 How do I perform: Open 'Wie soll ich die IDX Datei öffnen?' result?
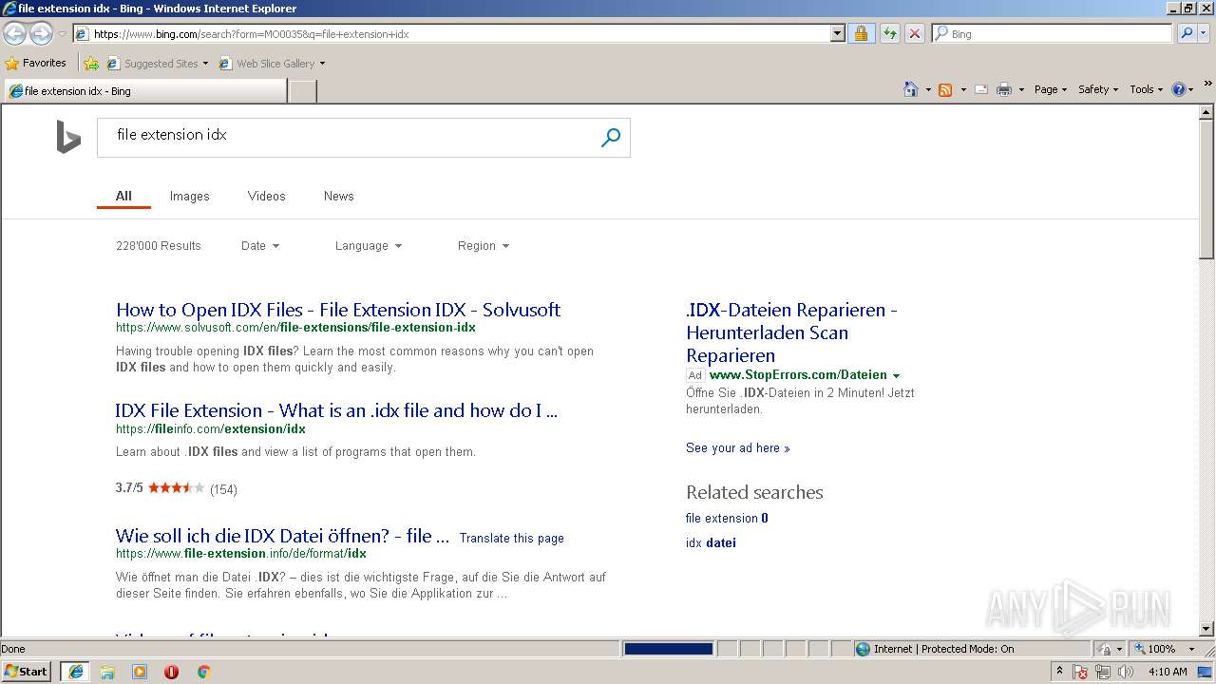coord(282,536)
